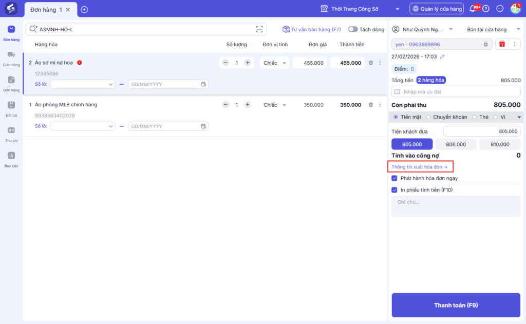Open Số lô dropdown for Áo phông MLB
Image resolution: width=526 pixels, height=324 pixels.
click(83, 126)
